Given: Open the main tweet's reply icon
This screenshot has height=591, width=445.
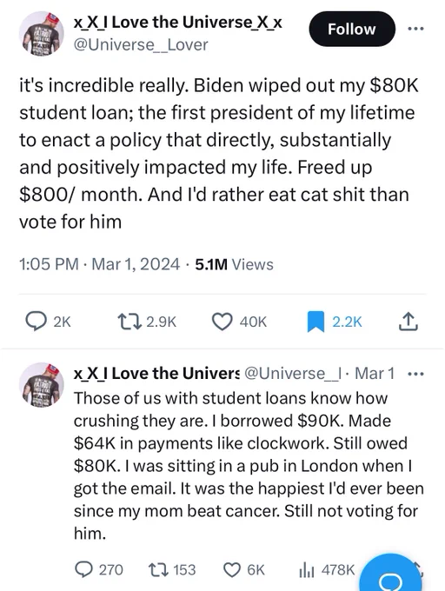Looking at the screenshot, I should coord(38,322).
